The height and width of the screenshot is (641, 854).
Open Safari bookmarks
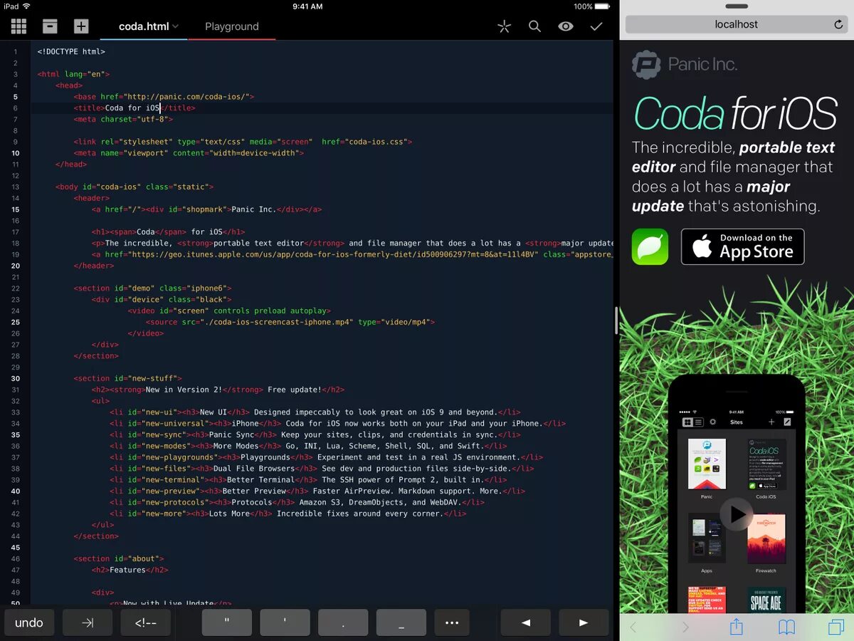click(786, 627)
